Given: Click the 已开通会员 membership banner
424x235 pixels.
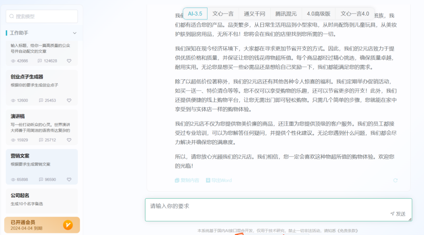Looking at the screenshot, I should coord(42,225).
